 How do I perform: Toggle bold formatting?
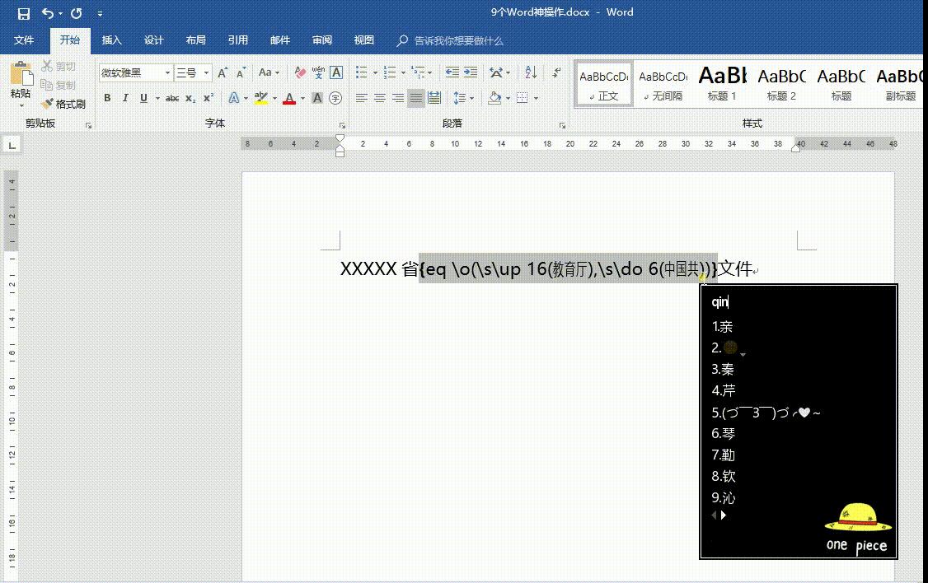click(x=107, y=98)
